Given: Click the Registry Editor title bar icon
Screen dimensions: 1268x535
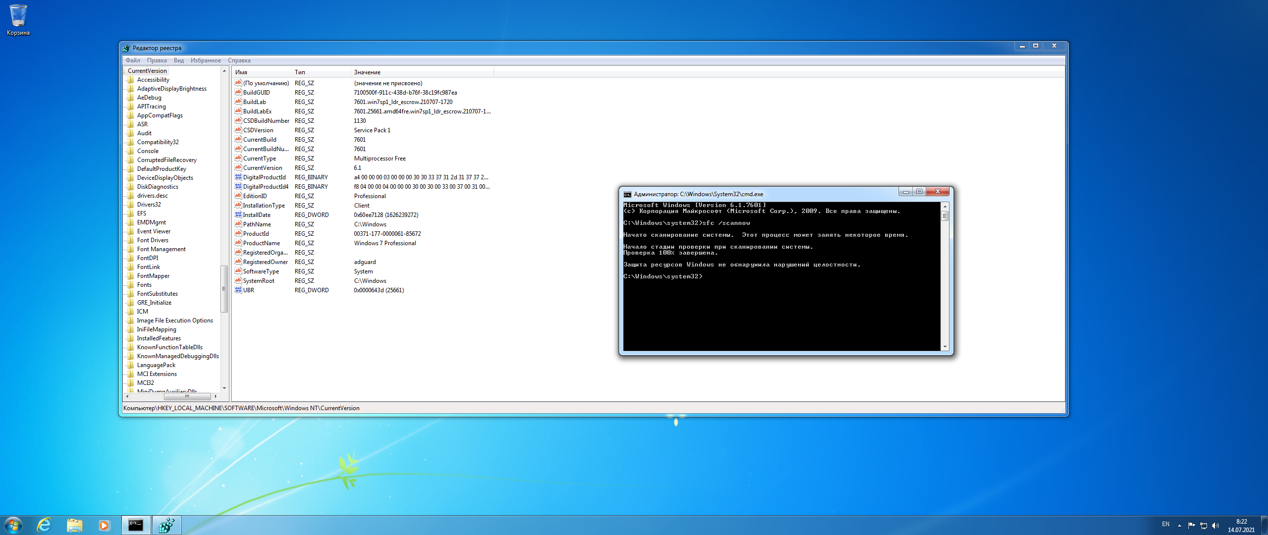Looking at the screenshot, I should tap(126, 48).
